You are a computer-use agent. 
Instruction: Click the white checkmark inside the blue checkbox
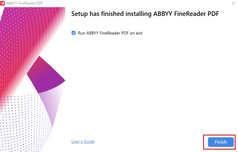73,33
